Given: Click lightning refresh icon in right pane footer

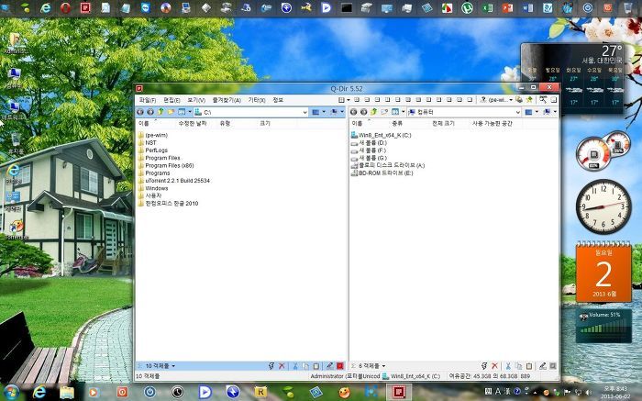Looking at the screenshot, I should tap(484, 366).
